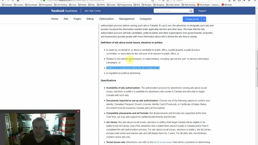
Task: Open the Comics bookmarks folder
Action: (x=19, y=5)
